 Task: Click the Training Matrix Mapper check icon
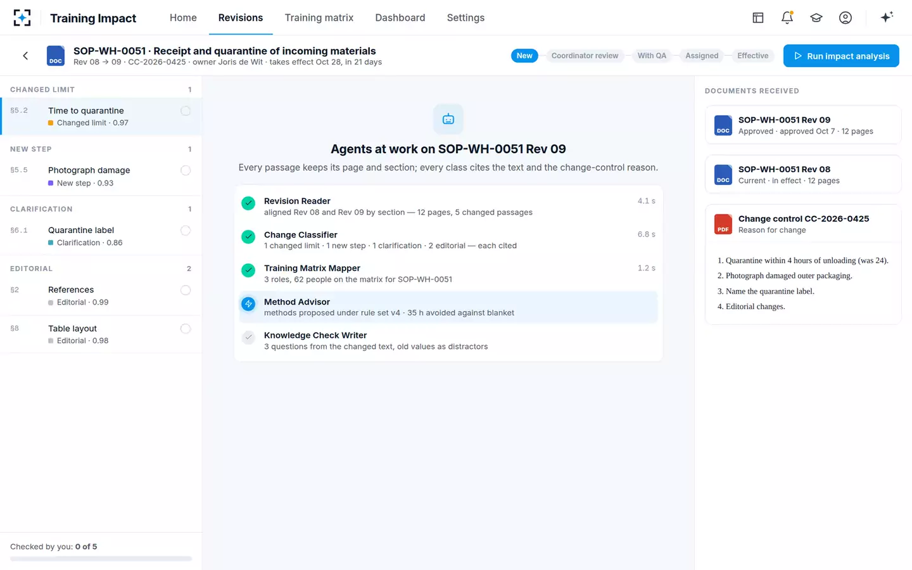tap(248, 270)
